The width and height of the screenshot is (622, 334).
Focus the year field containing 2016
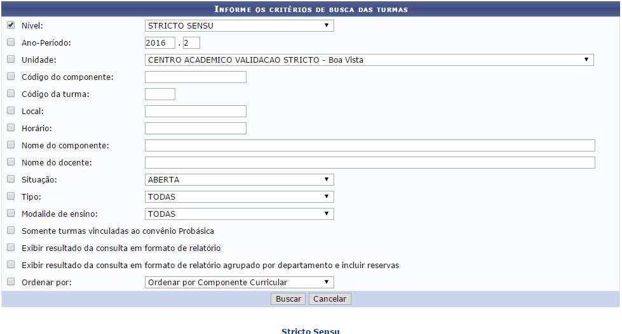[x=159, y=43]
